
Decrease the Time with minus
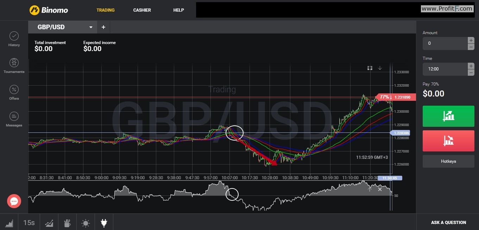[471, 72]
